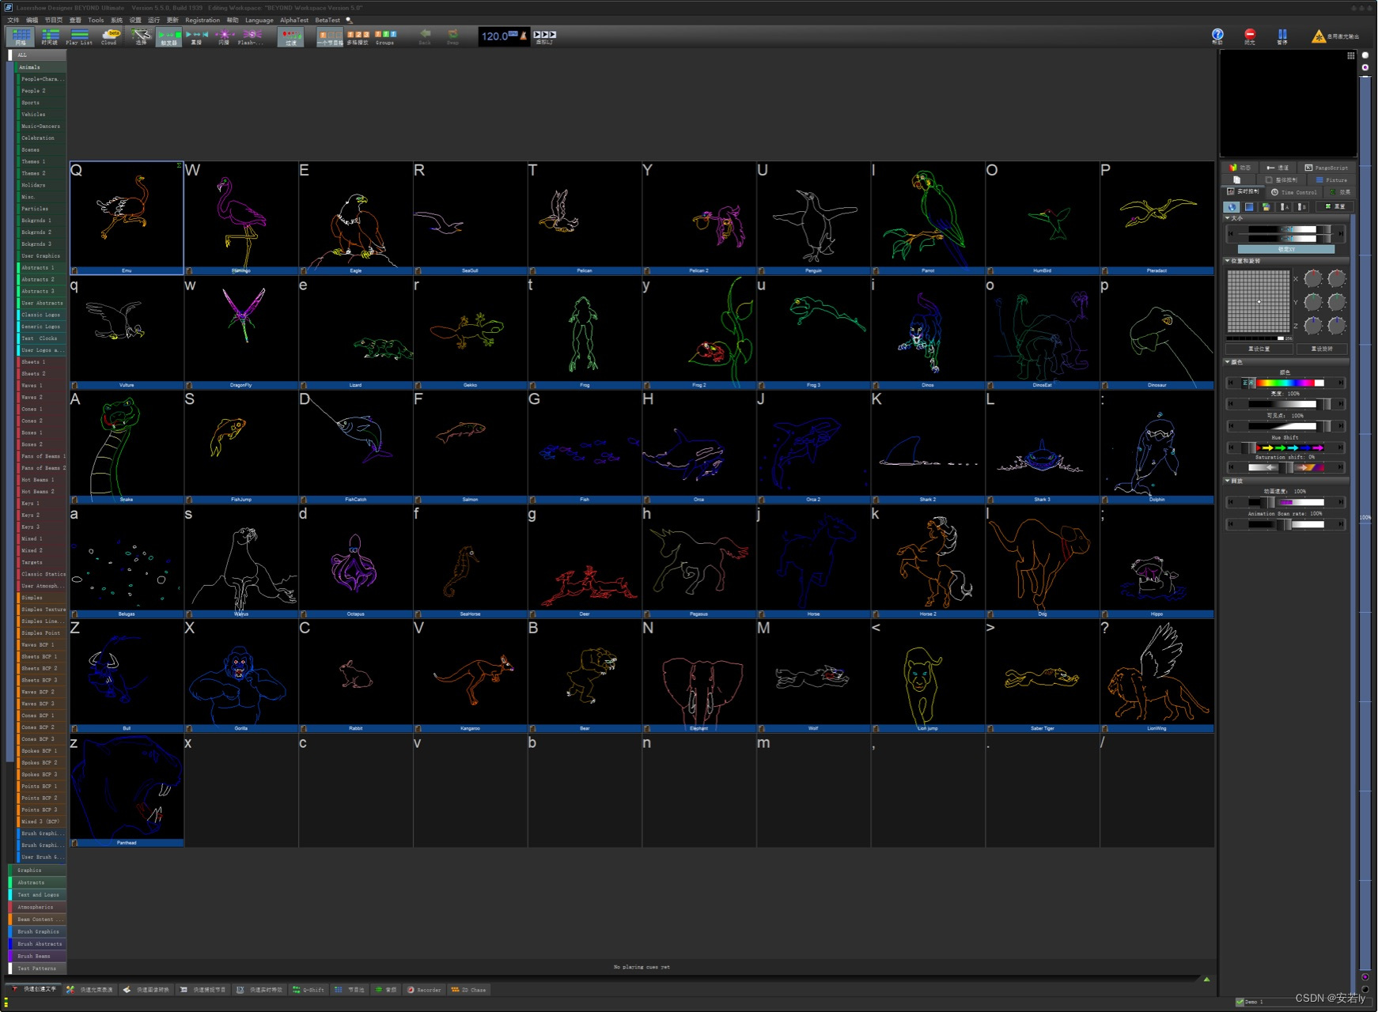
Task: Open the Language menu
Action: (259, 20)
